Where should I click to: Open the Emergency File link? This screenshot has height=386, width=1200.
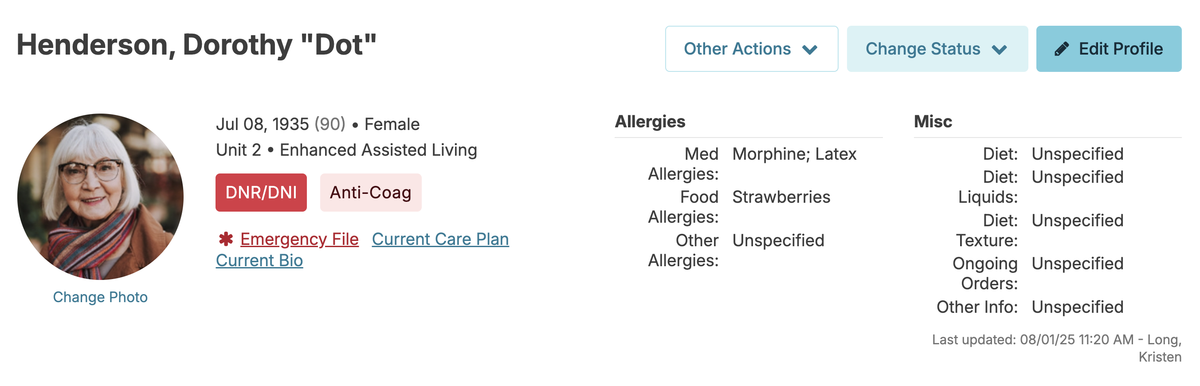pyautogui.click(x=299, y=239)
